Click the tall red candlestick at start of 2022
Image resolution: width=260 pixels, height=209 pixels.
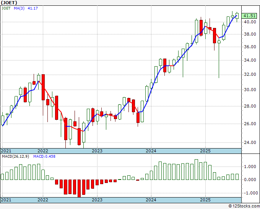click(43, 87)
